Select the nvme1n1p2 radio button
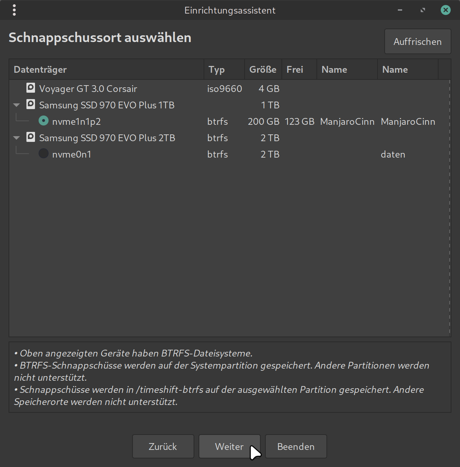 (x=44, y=121)
